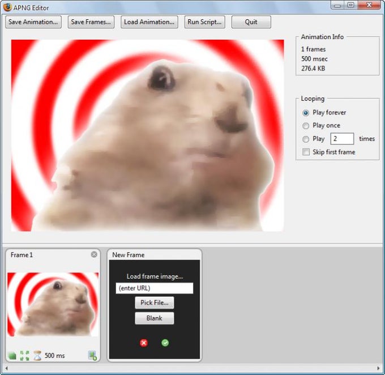Click the 'Load frame image...' label
Image resolution: width=385 pixels, height=375 pixels.
pos(155,276)
